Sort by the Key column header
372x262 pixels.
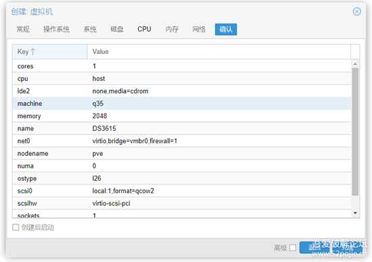point(49,51)
